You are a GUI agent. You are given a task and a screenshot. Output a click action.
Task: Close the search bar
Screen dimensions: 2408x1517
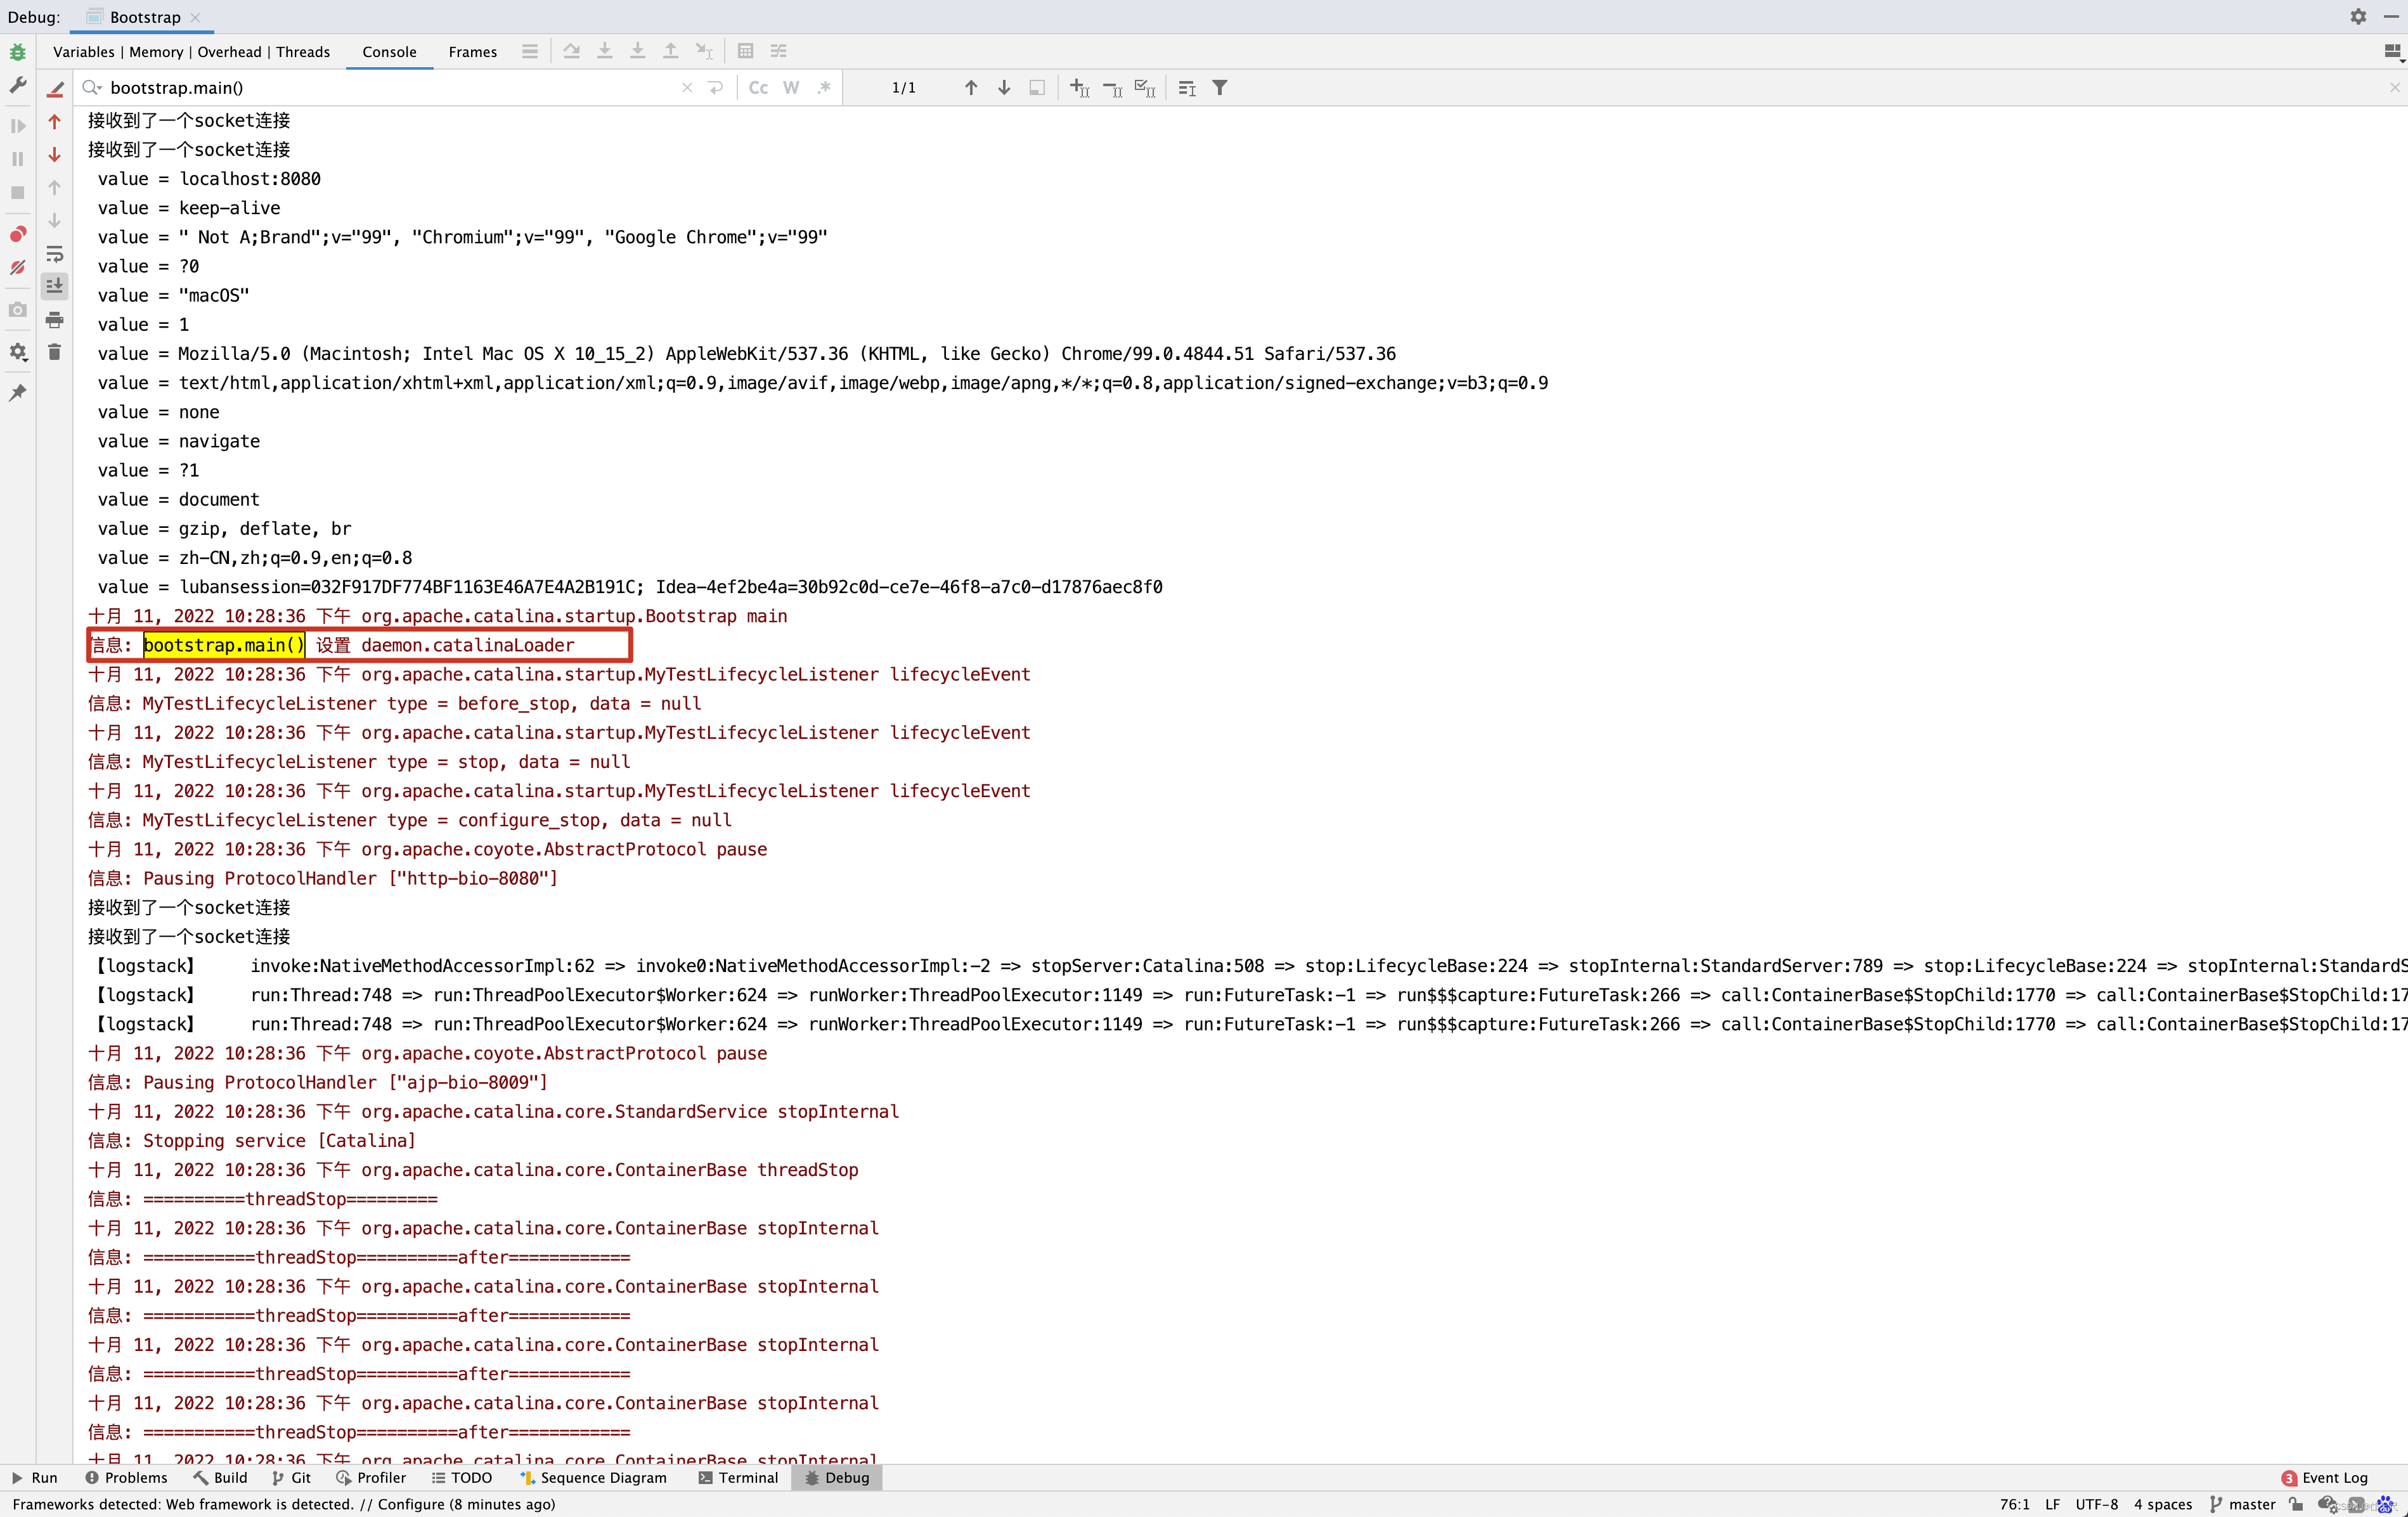click(x=2395, y=88)
